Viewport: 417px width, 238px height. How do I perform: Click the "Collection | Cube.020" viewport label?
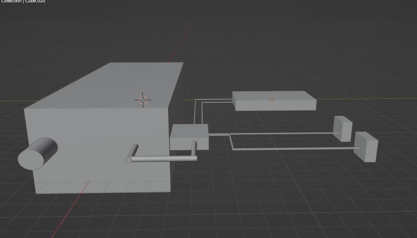[x=23, y=1]
